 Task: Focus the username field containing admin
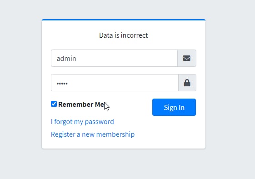[x=114, y=58]
